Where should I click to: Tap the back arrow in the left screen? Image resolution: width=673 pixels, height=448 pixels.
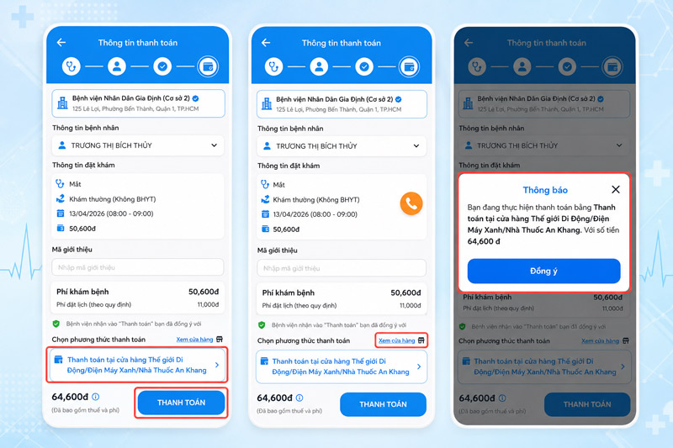[61, 42]
